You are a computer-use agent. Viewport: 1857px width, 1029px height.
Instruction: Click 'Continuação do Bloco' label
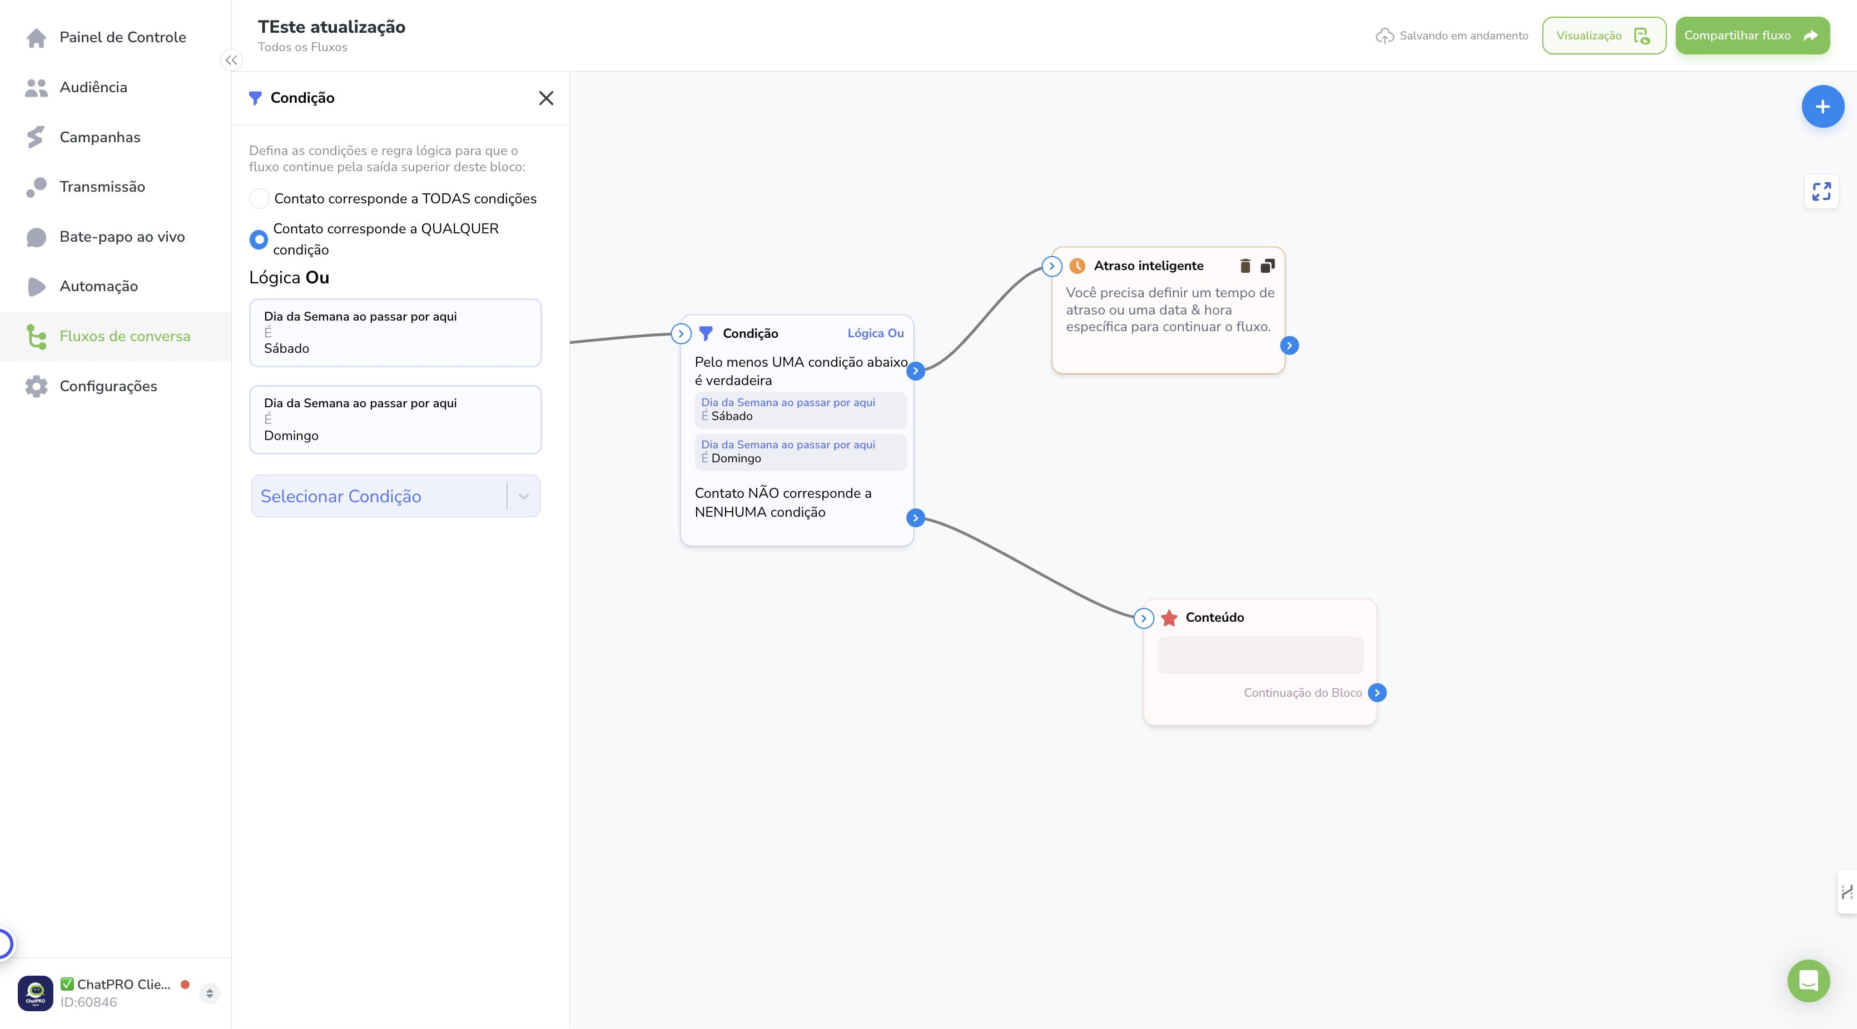[1303, 692]
